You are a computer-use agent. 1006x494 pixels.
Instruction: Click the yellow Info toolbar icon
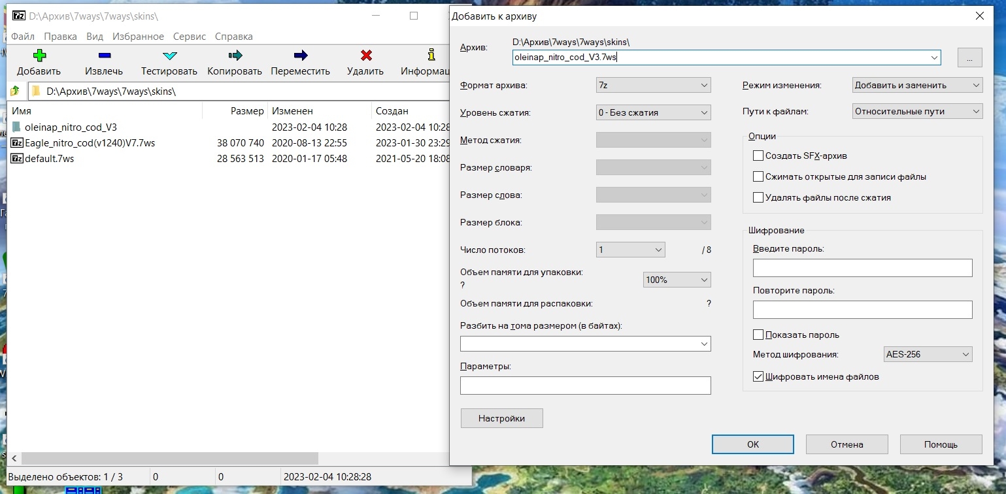(x=430, y=56)
